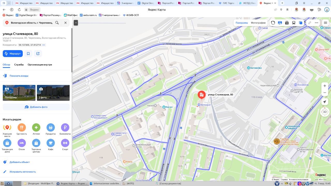Zoom out on the map
Image resolution: width=331 pixels, height=186 pixels.
coord(325,92)
